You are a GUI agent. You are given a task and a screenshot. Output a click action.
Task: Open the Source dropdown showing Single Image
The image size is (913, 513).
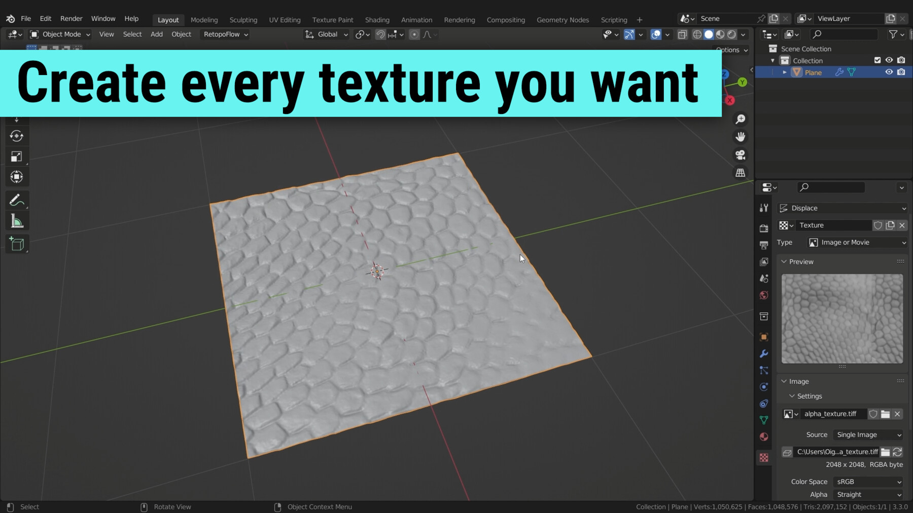[867, 435]
